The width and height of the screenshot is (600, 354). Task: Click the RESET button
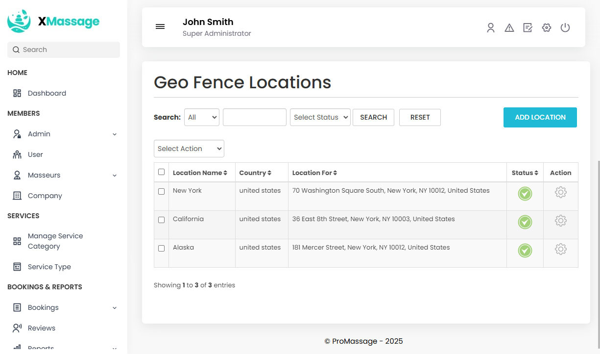[x=420, y=117]
